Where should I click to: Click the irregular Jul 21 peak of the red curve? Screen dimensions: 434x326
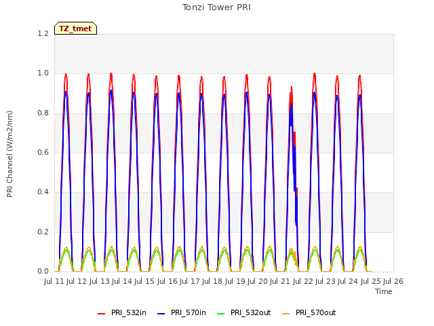(292, 88)
